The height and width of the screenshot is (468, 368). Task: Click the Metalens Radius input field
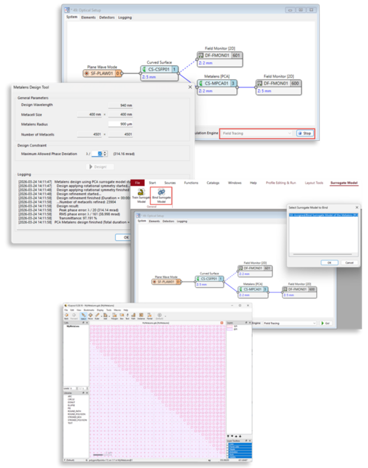120,124
